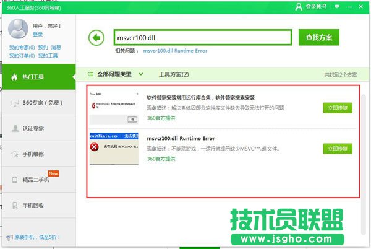371x249 pixels.
Task: Expand the 全部问题类型 dropdown
Action: [x=140, y=74]
